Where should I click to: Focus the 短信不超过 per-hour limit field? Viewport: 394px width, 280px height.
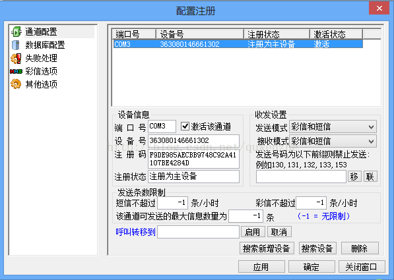(172, 203)
